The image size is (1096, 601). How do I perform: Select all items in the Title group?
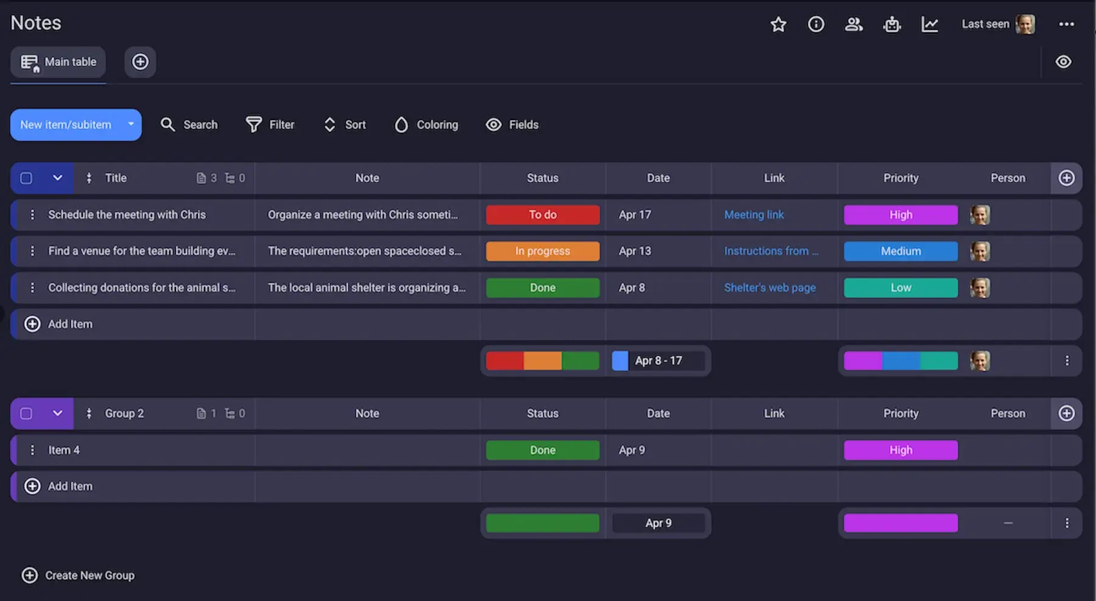(26, 178)
